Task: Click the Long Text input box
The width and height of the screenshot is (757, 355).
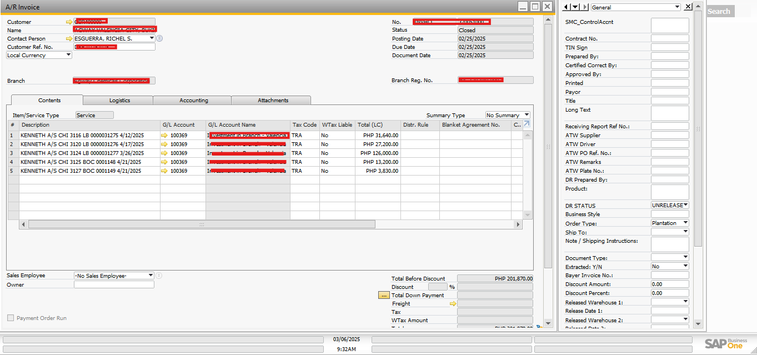Action: [x=670, y=113]
